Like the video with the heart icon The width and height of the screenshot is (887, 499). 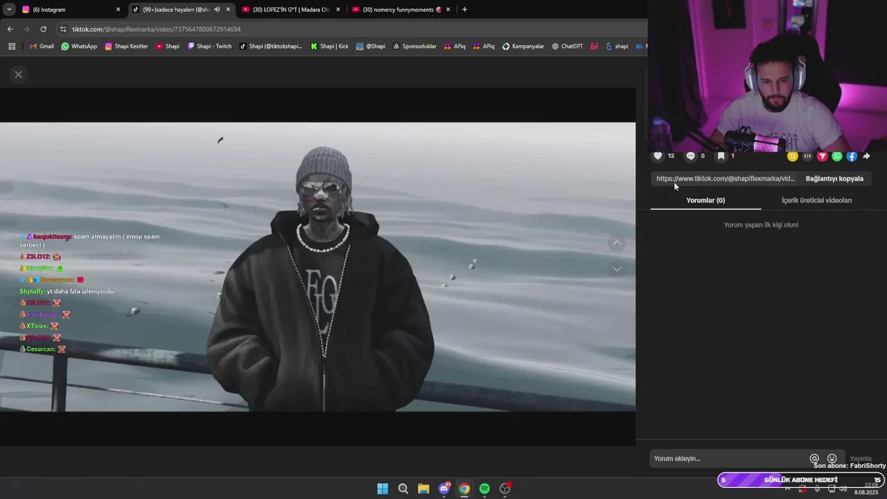658,156
